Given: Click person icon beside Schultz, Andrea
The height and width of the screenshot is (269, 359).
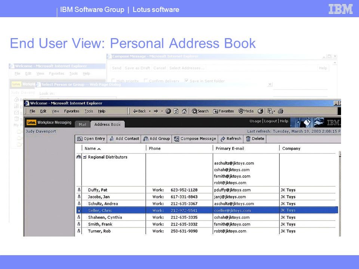Looking at the screenshot, I should 79,203.
